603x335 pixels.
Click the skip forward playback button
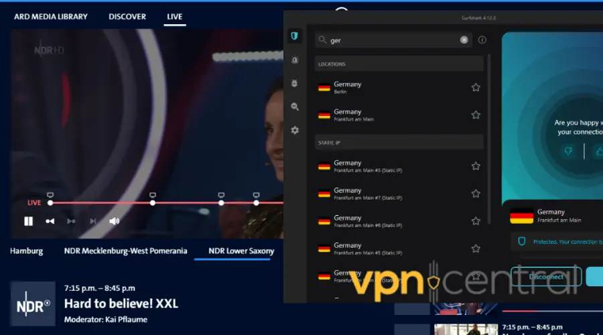(71, 221)
